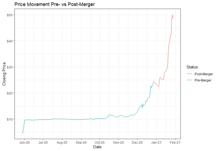Screen dimensions: 217x151
Task: Select the Jan-21 date tick label
Action: tap(156, 143)
